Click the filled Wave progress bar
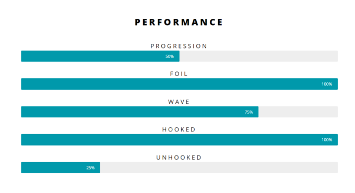Image resolution: width=355 pixels, height=193 pixels. click(x=140, y=112)
